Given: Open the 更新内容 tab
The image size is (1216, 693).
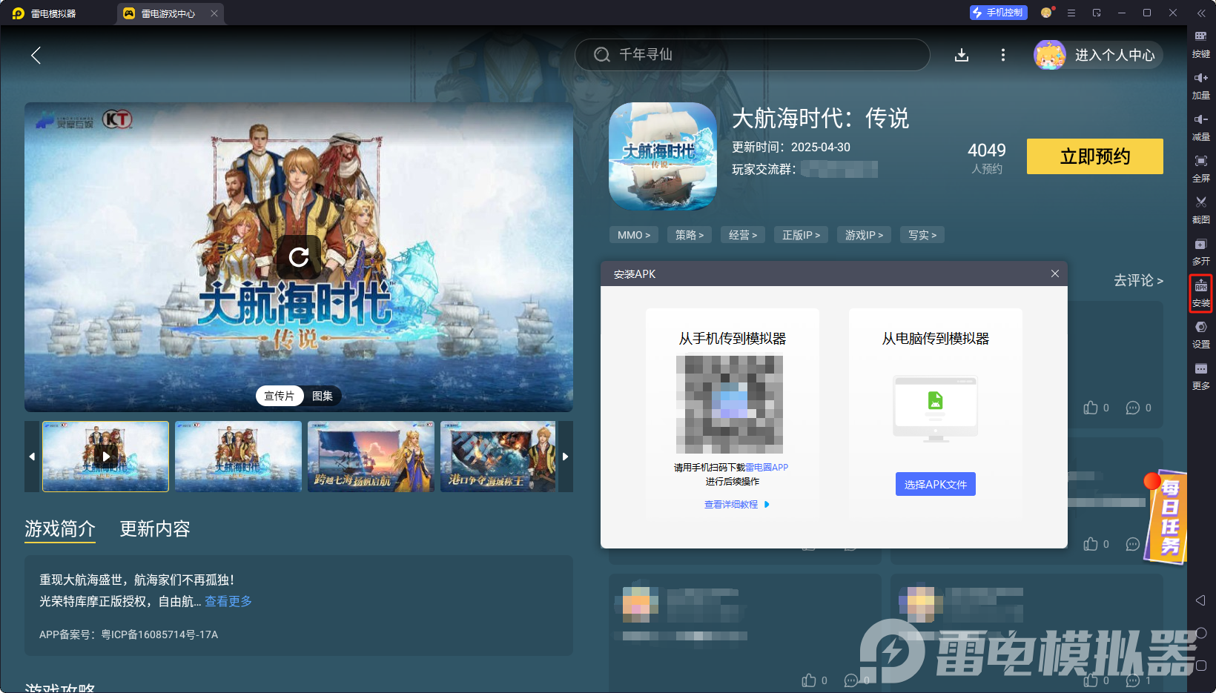Looking at the screenshot, I should point(155,528).
